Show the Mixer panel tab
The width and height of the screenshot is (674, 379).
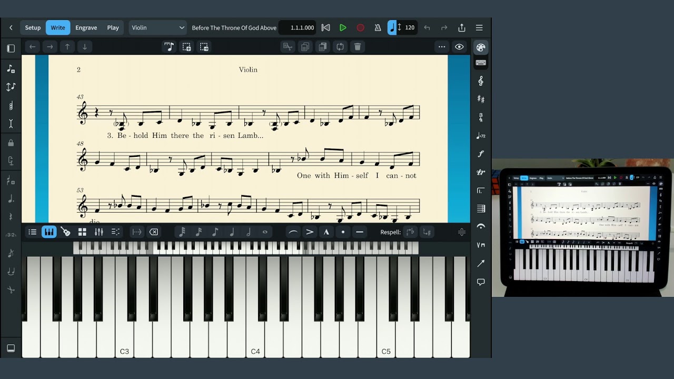(99, 232)
